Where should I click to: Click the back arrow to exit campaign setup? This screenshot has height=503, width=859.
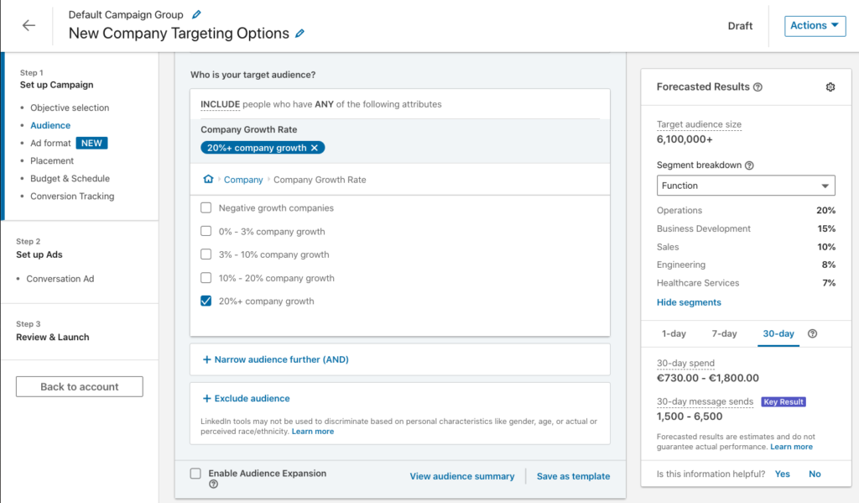click(x=28, y=25)
